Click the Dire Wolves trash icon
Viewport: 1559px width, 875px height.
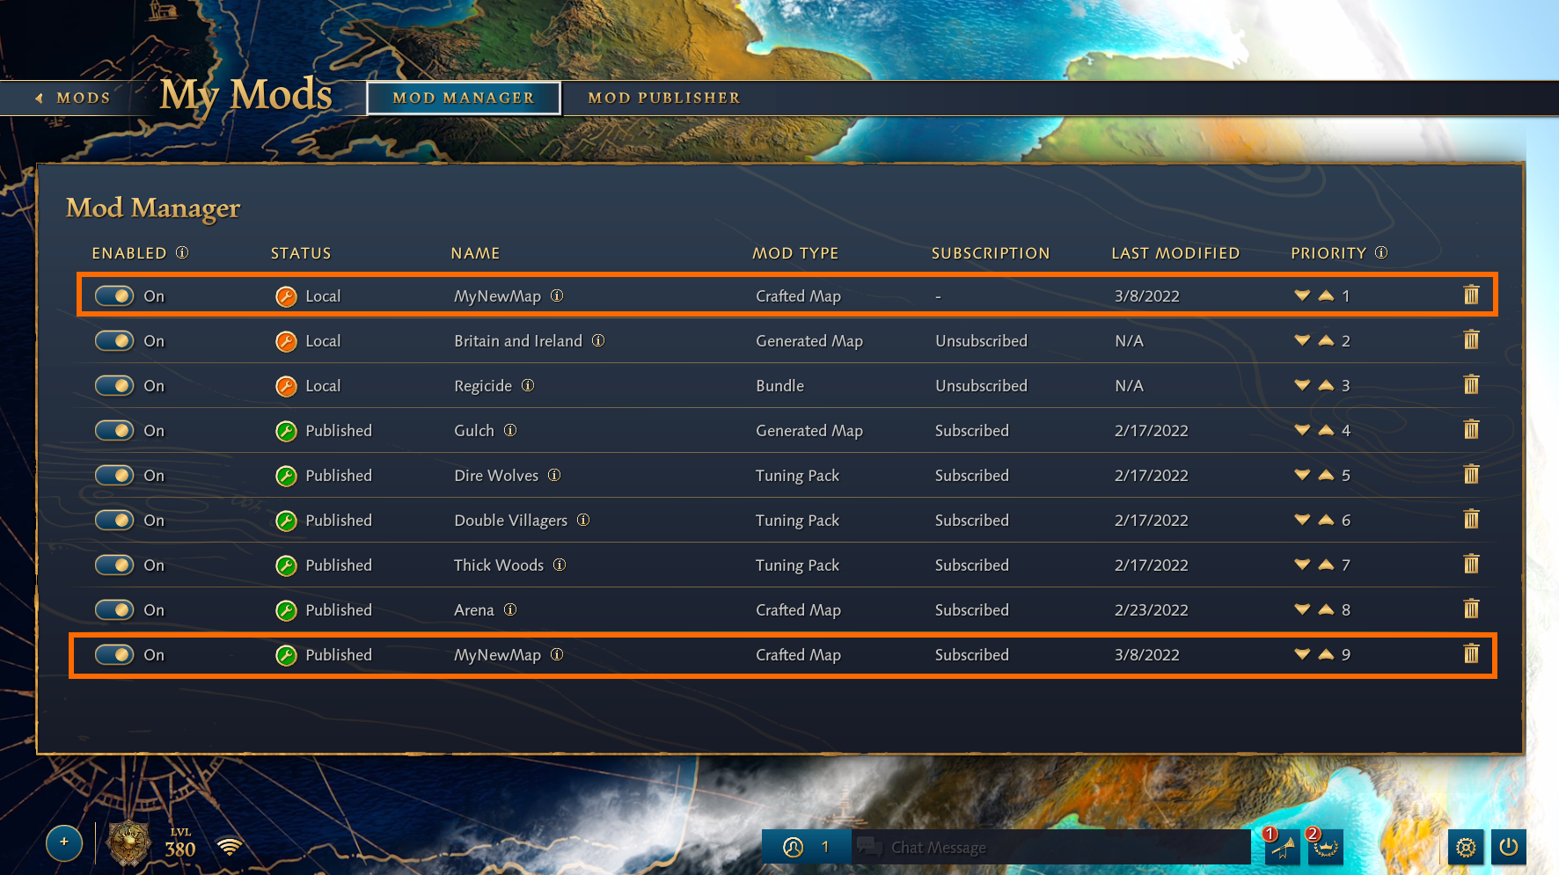pyautogui.click(x=1471, y=474)
